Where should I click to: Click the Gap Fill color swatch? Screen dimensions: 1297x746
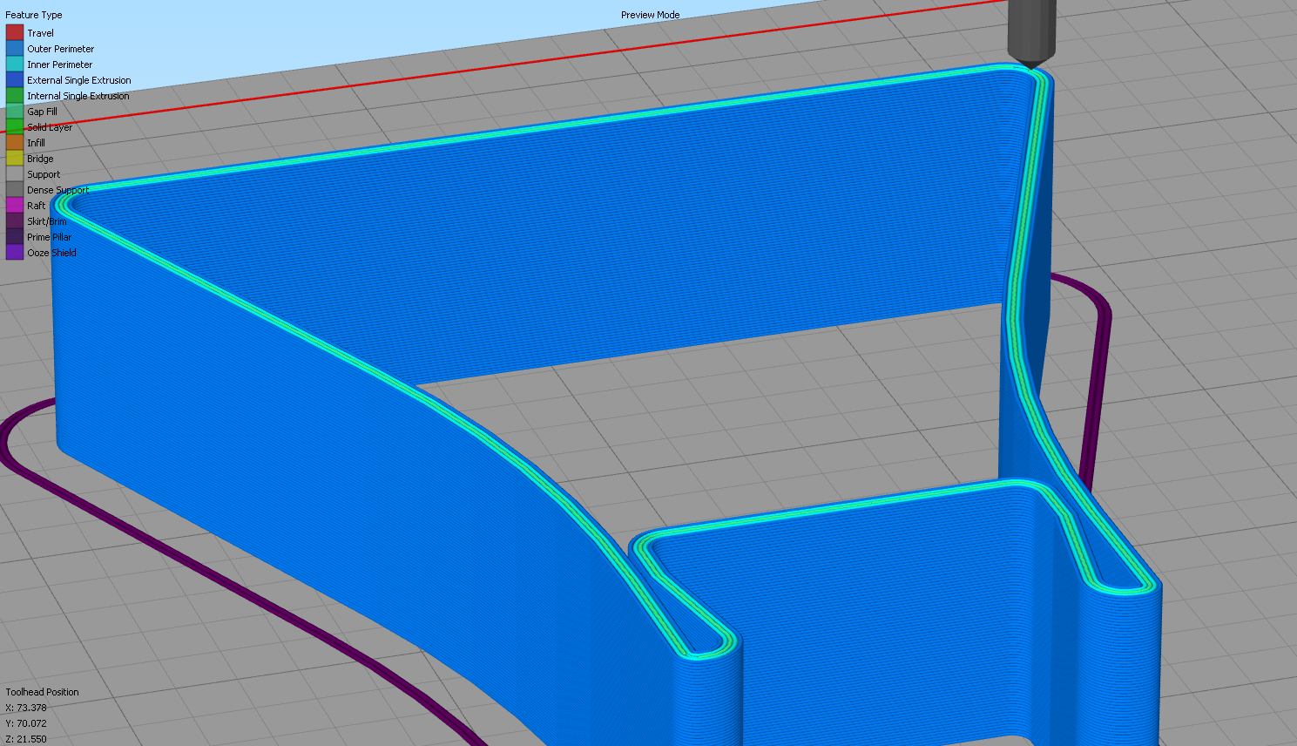point(15,112)
